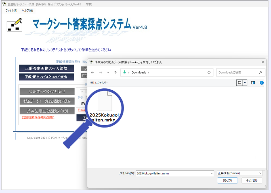Click the back arrow in file dialog
This screenshot has width=271, height=193.
click(x=93, y=72)
